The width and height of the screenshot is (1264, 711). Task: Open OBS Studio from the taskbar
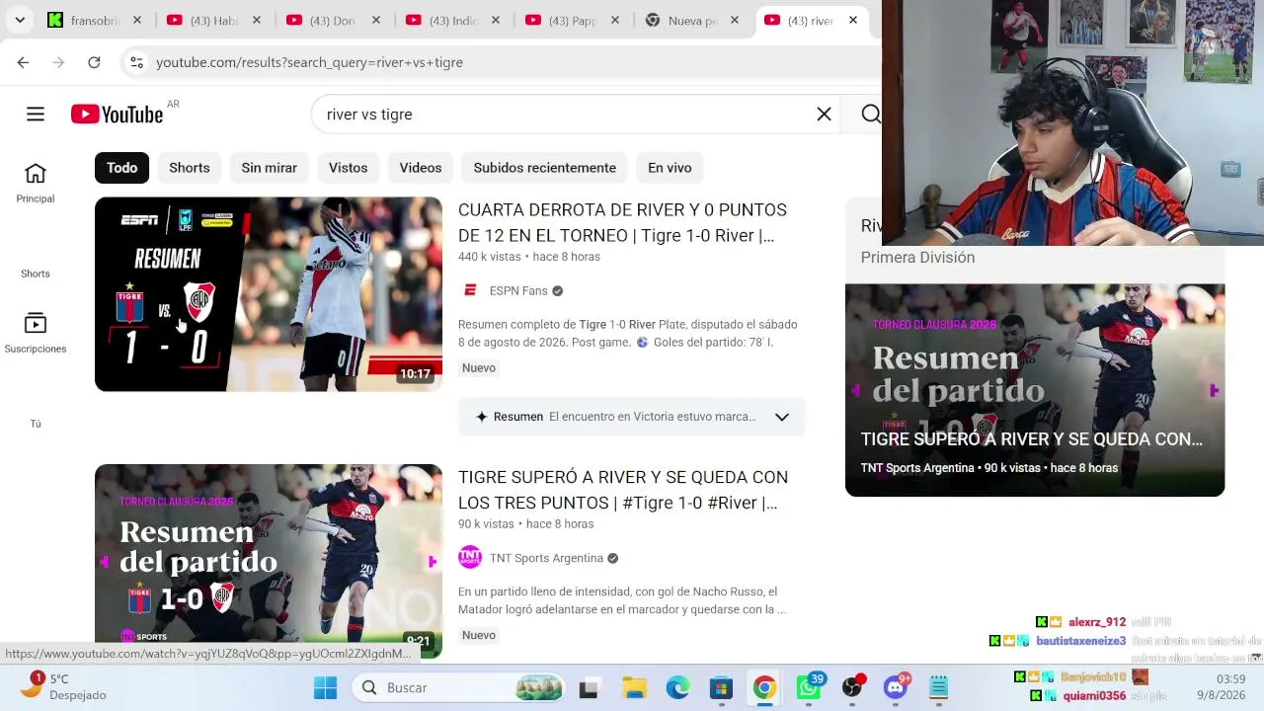[x=852, y=687]
